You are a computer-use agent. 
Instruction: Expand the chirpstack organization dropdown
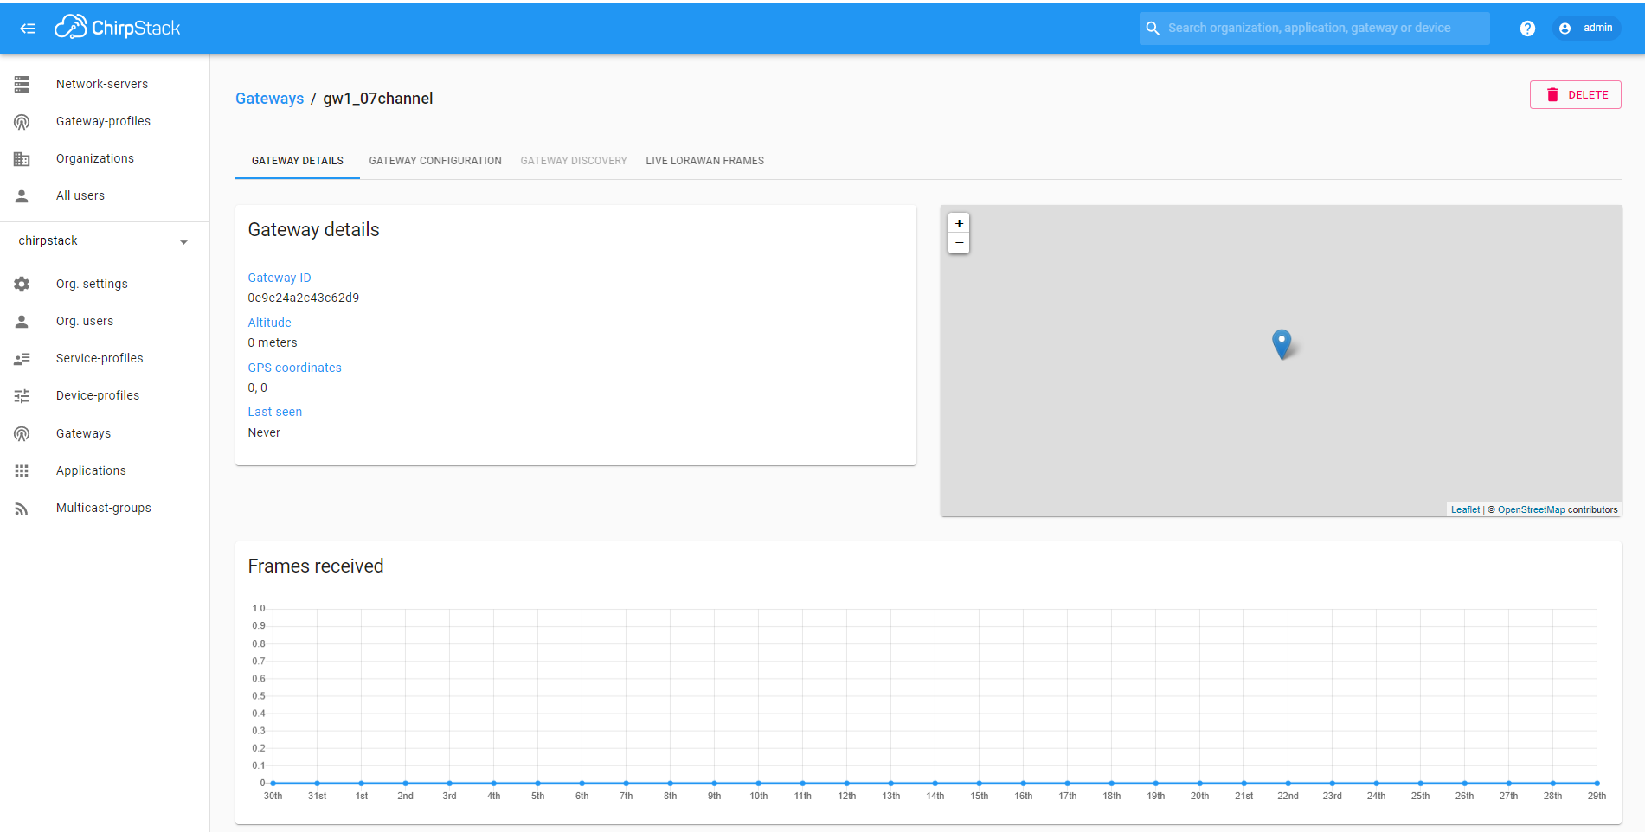[x=104, y=241]
